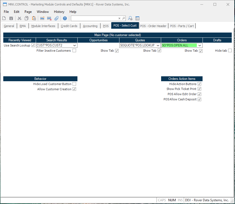Open the SO*POS.OPEN.ALL orders dropdown
Image resolution: width=235 pixels, height=204 pixels.
[199, 45]
